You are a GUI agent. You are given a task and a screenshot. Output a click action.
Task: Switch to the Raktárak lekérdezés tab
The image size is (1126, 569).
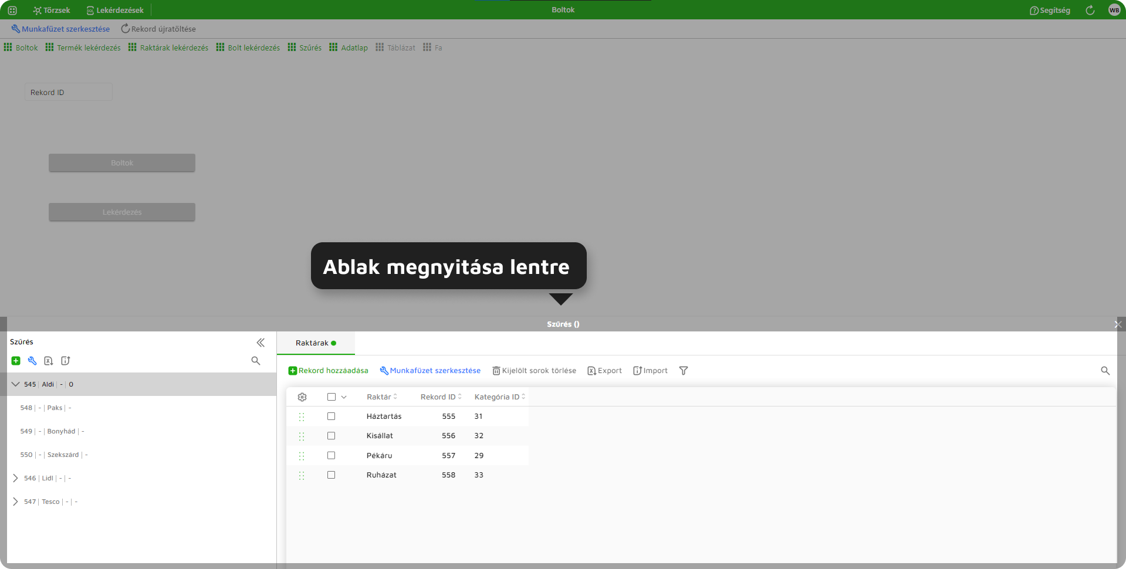pos(168,48)
